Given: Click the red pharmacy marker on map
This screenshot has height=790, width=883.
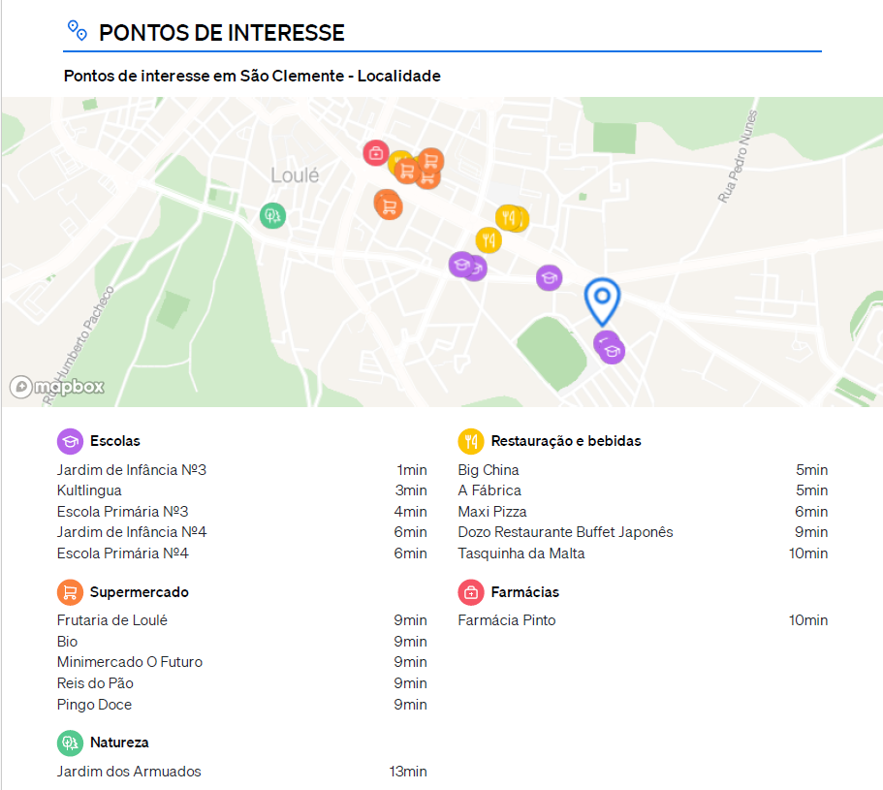Looking at the screenshot, I should (x=376, y=152).
